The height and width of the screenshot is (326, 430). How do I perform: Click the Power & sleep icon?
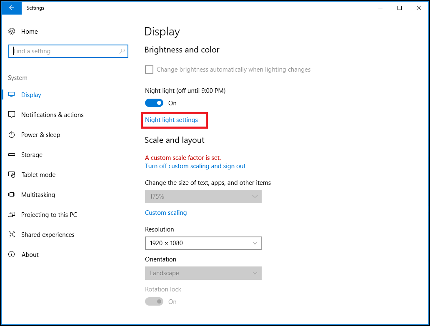click(x=12, y=134)
